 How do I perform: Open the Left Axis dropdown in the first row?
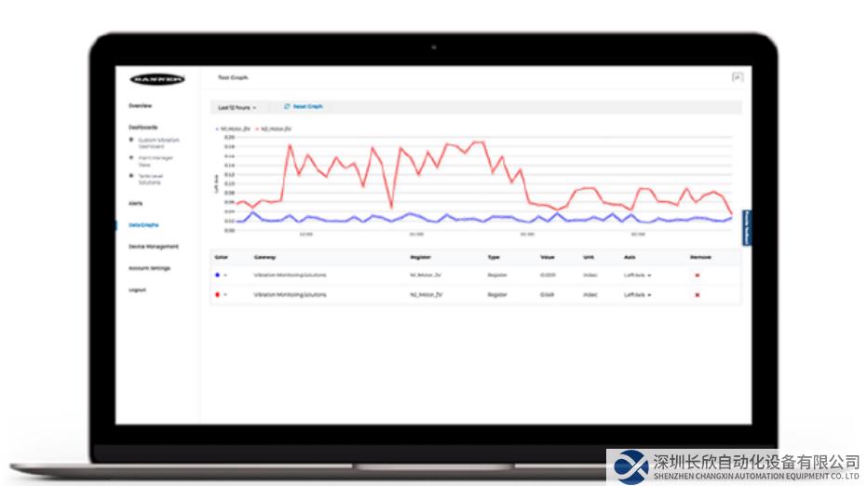pos(637,276)
